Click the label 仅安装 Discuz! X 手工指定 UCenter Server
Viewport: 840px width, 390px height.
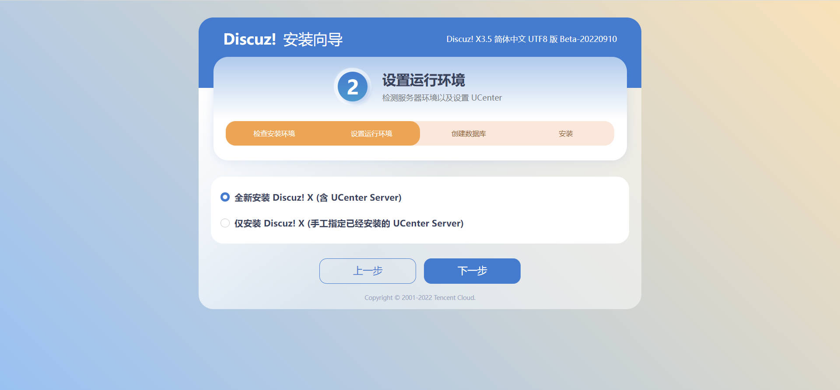click(x=349, y=223)
